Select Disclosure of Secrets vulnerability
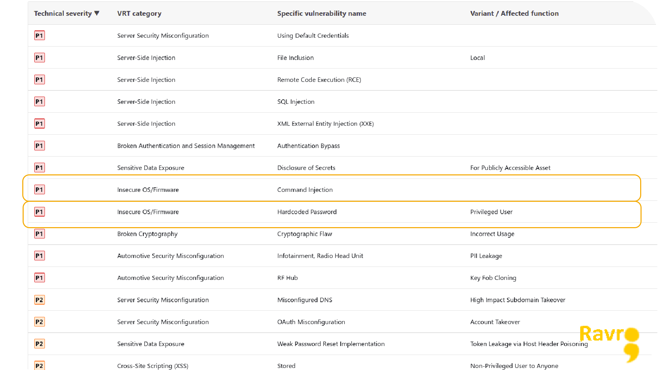658x370 pixels. pyautogui.click(x=306, y=168)
